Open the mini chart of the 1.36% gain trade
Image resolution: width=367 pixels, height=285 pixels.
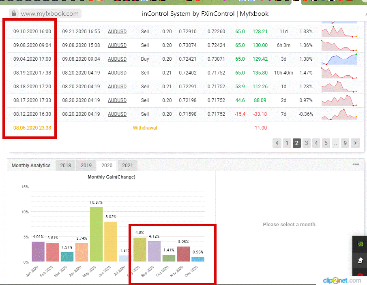point(339,46)
